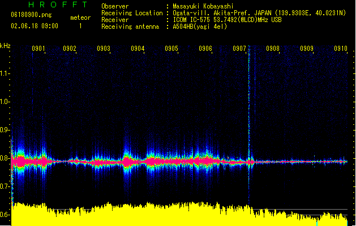
Task: Click the A504HB(yagi 4el) antenna text
Action: (200, 27)
